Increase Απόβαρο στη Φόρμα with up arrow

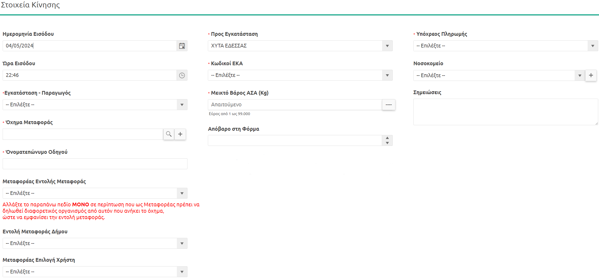click(x=387, y=138)
